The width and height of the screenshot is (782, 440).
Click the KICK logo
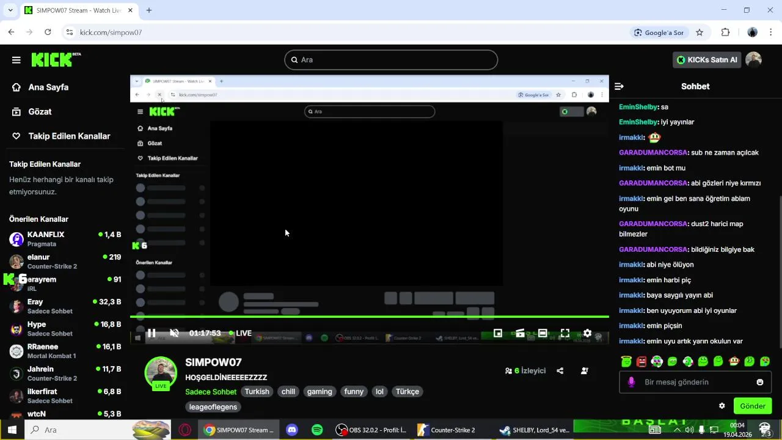click(x=56, y=59)
